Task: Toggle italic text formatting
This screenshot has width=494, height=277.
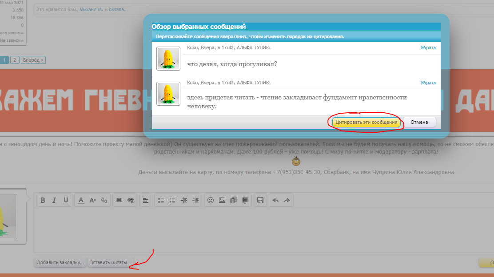Action: pyautogui.click(x=54, y=200)
